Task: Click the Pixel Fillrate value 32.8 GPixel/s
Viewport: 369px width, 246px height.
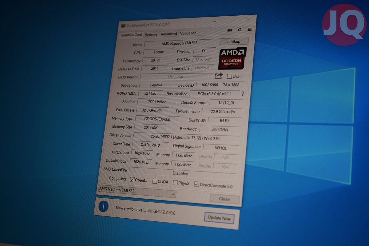Action: point(152,110)
